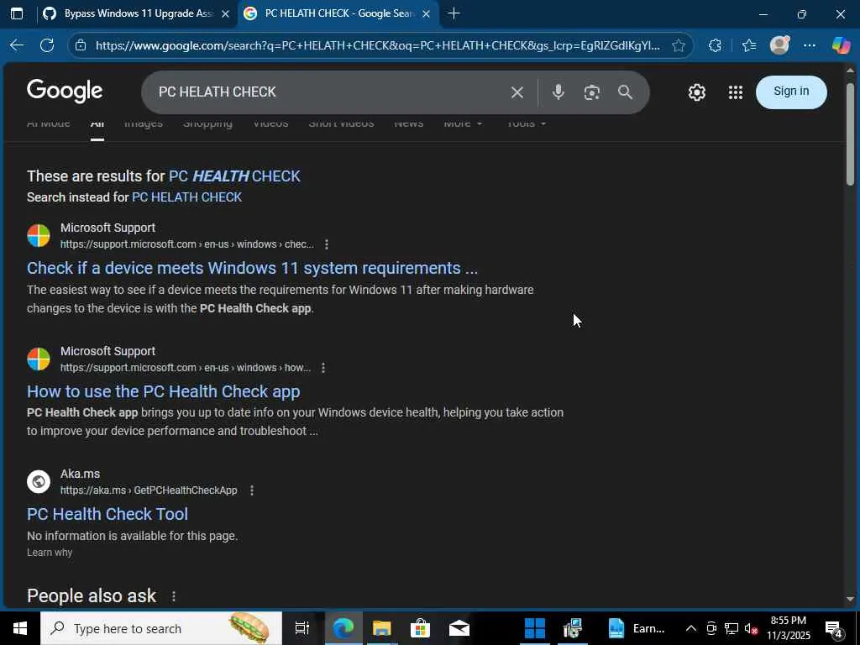Open tab actions menu icon

pyautogui.click(x=17, y=13)
